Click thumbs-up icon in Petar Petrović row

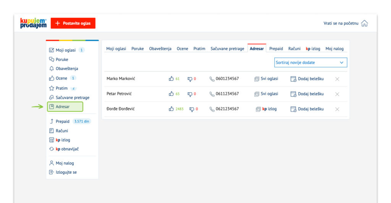tap(171, 93)
